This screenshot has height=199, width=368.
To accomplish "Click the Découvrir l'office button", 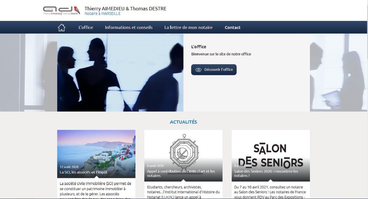I will pos(214,70).
